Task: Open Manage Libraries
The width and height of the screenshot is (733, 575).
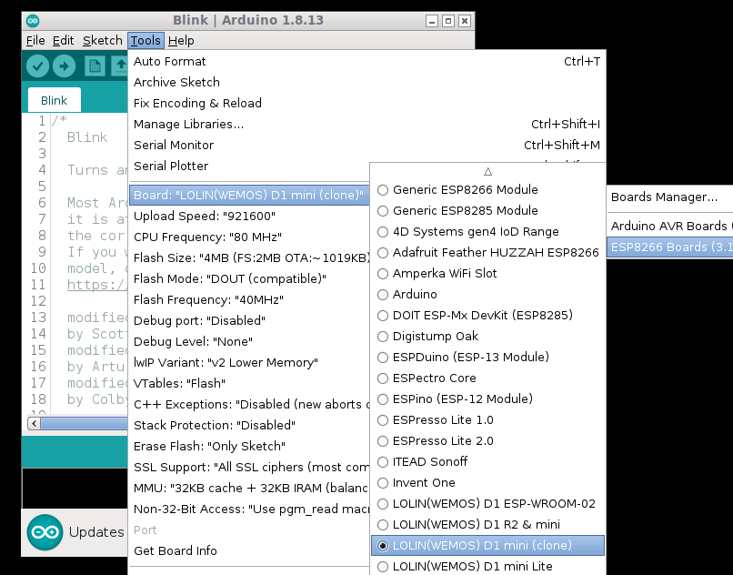Action: (x=367, y=125)
